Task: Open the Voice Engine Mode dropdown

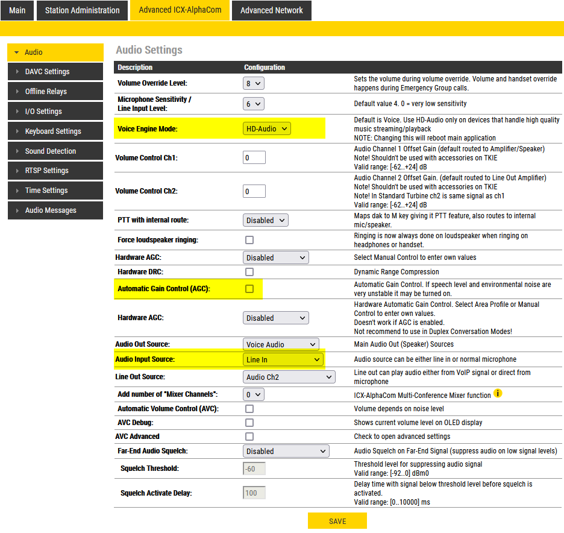Action: pyautogui.click(x=268, y=128)
